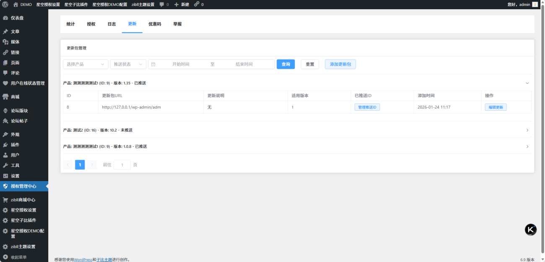
Task: Click the blue 查询 search button
Action: 285,64
